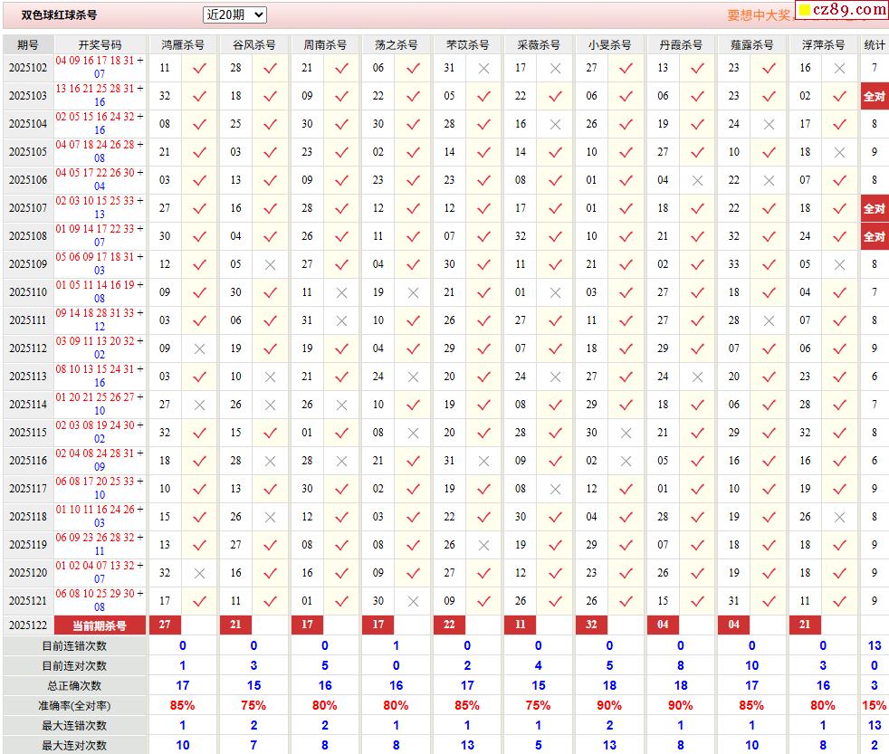Click the check mark in 鸿雁杀号 row 2025105
889x754 pixels.
point(200,152)
